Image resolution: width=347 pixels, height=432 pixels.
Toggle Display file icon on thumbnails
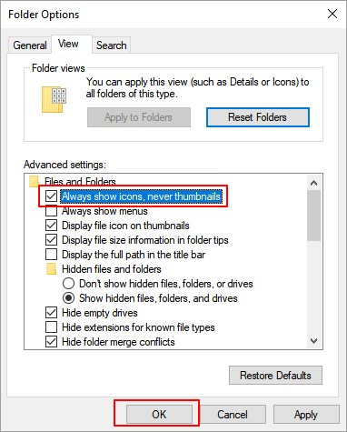click(51, 226)
